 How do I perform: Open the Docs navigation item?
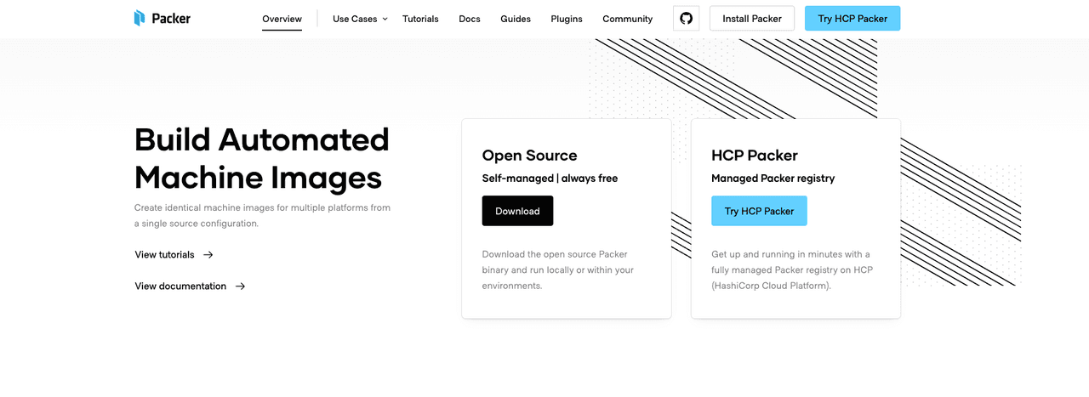click(470, 19)
